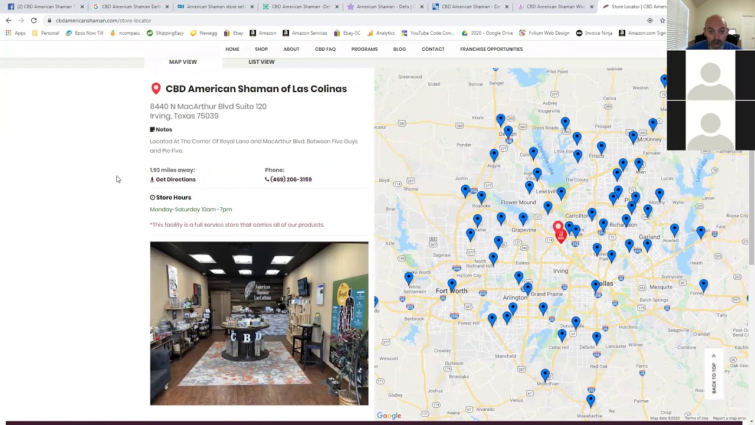The image size is (755, 425).
Task: Reload the store locator page
Action: pyautogui.click(x=34, y=21)
